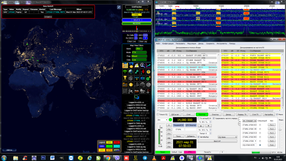The image size is (286, 161).
Task: Open the Файл menu in WSJT-X
Action: pos(158,44)
